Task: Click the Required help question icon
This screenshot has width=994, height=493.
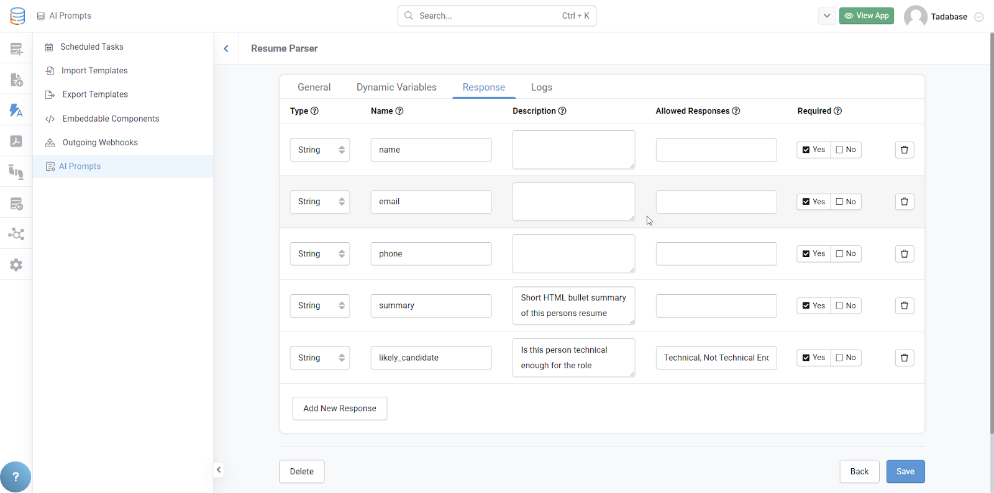Action: click(837, 111)
